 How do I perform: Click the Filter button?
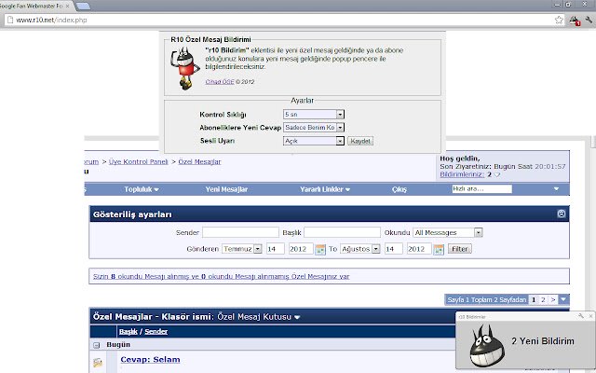tap(459, 249)
